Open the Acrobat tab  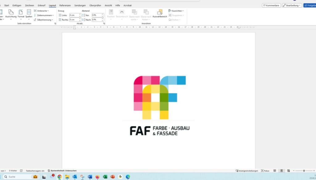pos(127,6)
